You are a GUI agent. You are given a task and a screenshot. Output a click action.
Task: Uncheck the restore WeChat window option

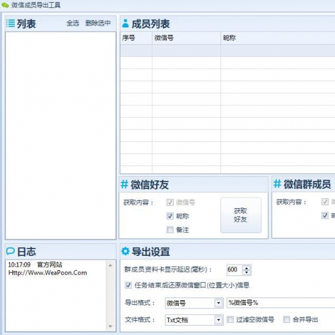click(128, 285)
